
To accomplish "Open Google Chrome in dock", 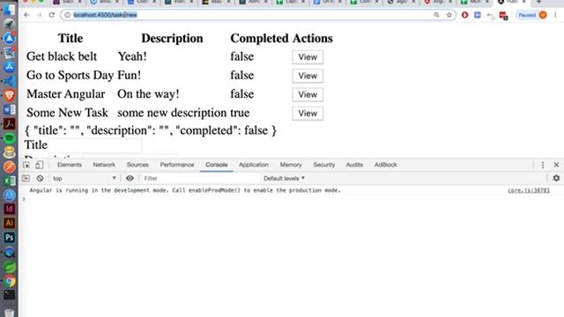I will [x=10, y=281].
